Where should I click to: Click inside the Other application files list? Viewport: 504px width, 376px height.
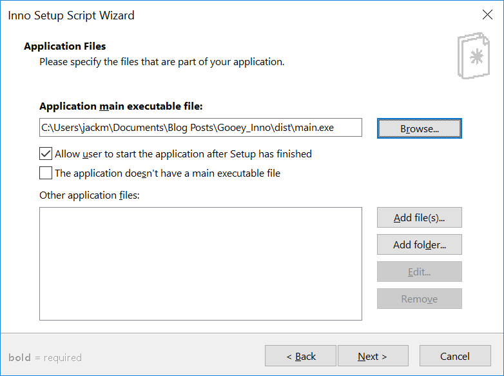[200, 264]
